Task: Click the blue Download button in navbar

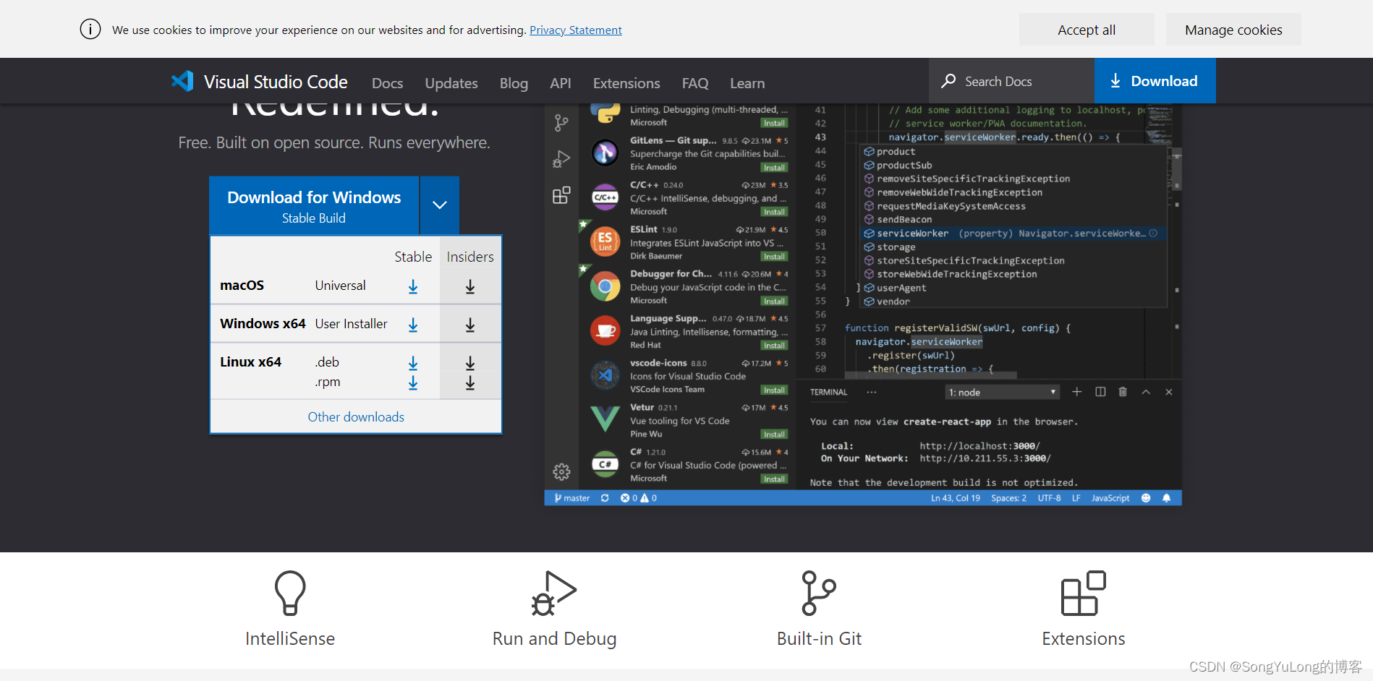Action: coord(1155,81)
